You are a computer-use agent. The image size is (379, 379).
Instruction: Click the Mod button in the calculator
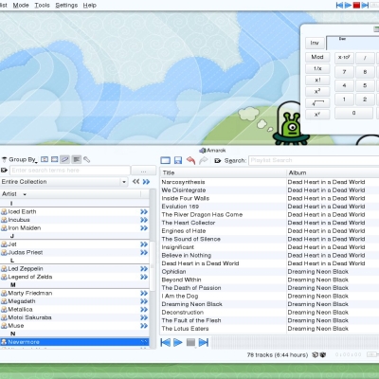pos(317,57)
